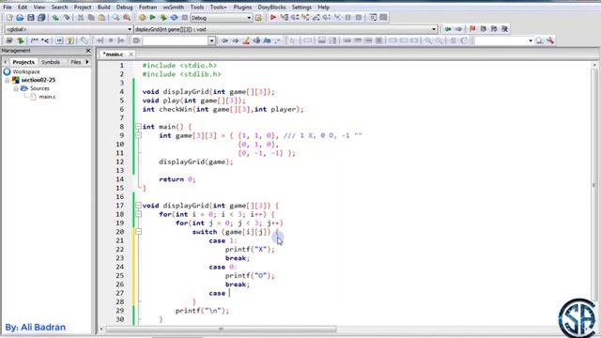Click the up arrow of the editor's vertical scrollbar
The image size is (601, 338).
click(x=594, y=65)
